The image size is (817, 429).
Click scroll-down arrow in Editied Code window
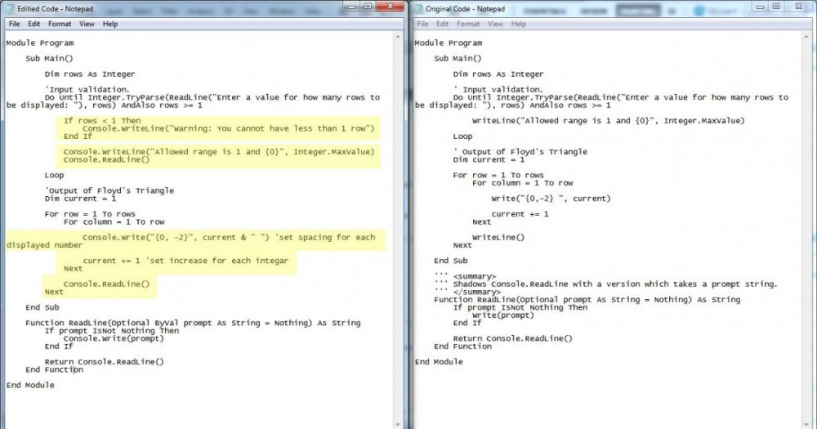(x=399, y=423)
